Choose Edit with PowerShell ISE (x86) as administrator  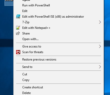(x=59, y=17)
